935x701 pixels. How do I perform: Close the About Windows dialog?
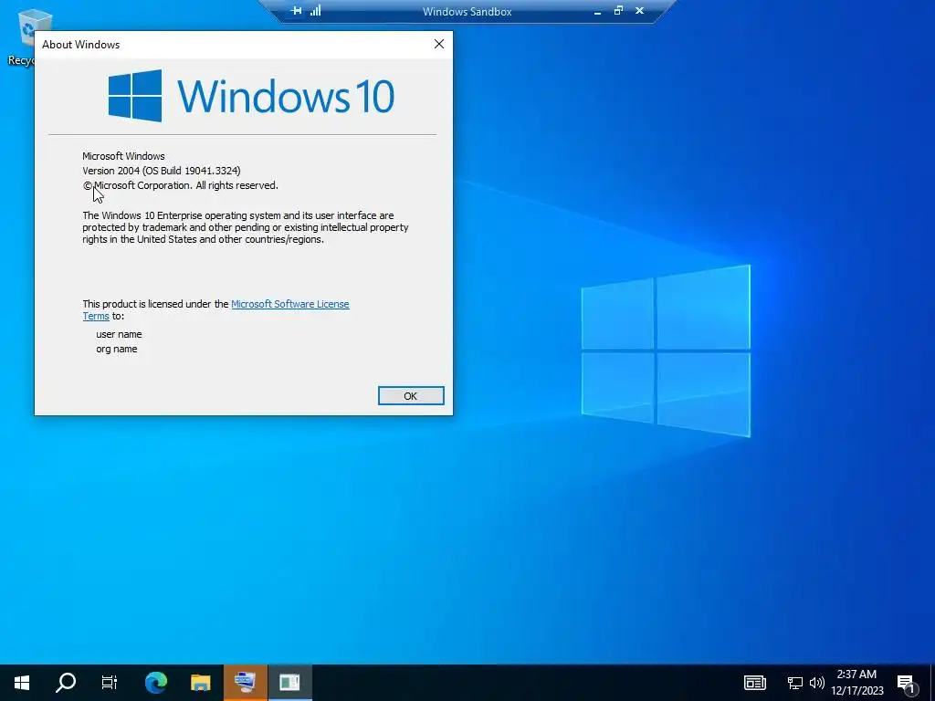439,44
